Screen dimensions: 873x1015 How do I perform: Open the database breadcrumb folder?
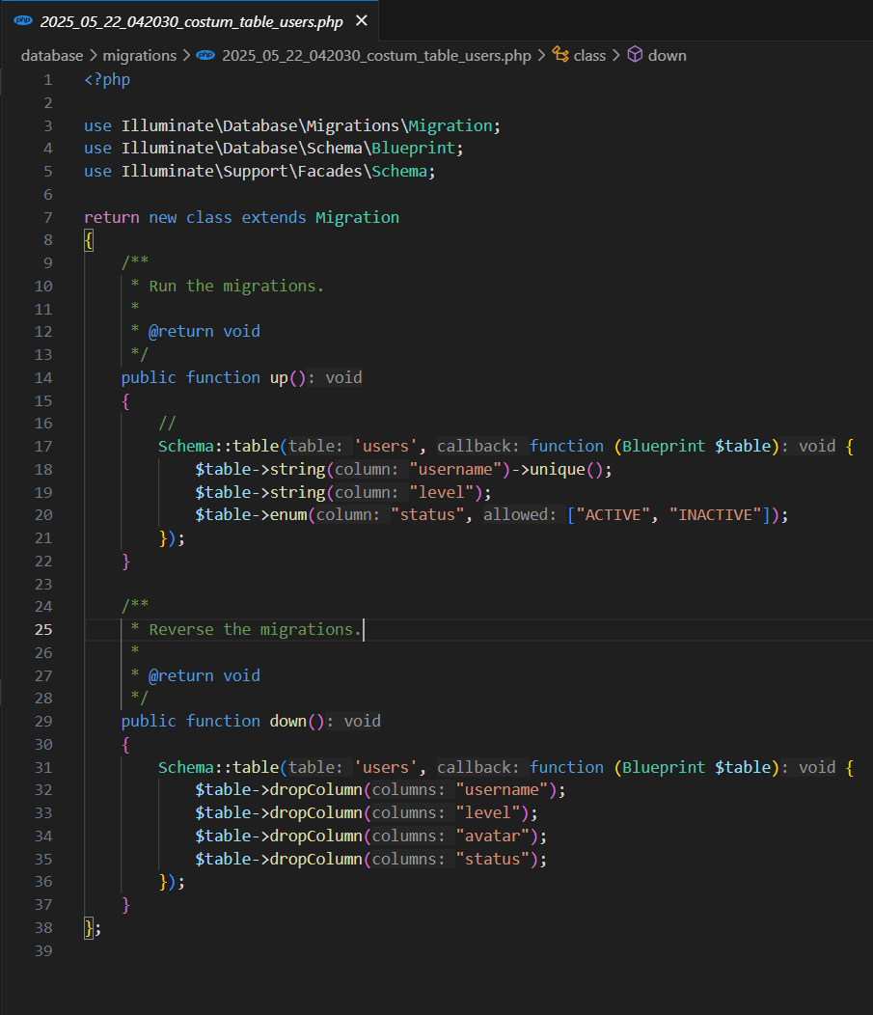tap(52, 55)
